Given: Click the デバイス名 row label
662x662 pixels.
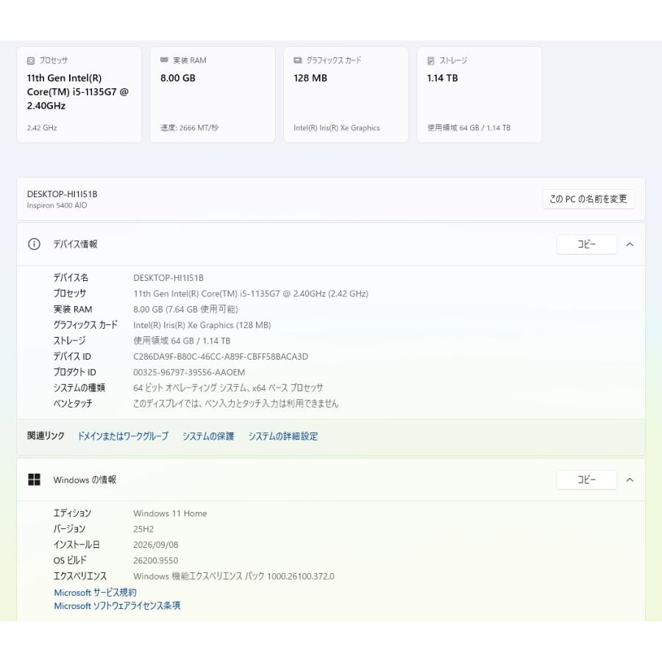Looking at the screenshot, I should click(71, 278).
